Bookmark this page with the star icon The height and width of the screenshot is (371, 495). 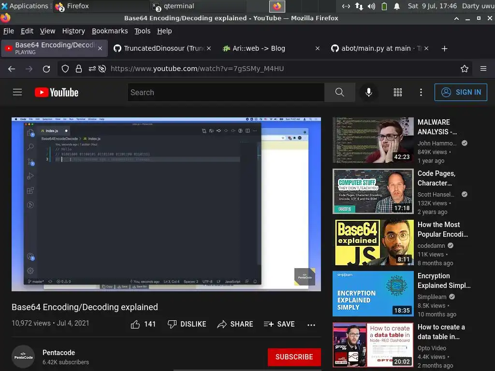point(465,69)
